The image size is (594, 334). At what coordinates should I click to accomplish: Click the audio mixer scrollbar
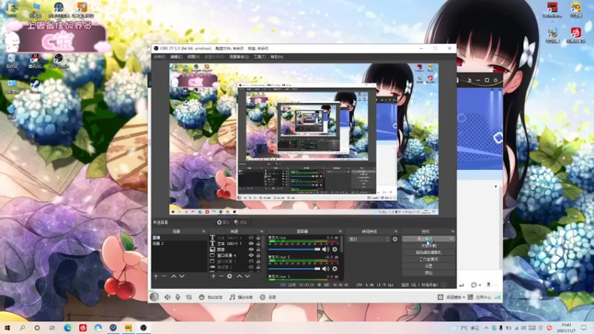coord(342,244)
